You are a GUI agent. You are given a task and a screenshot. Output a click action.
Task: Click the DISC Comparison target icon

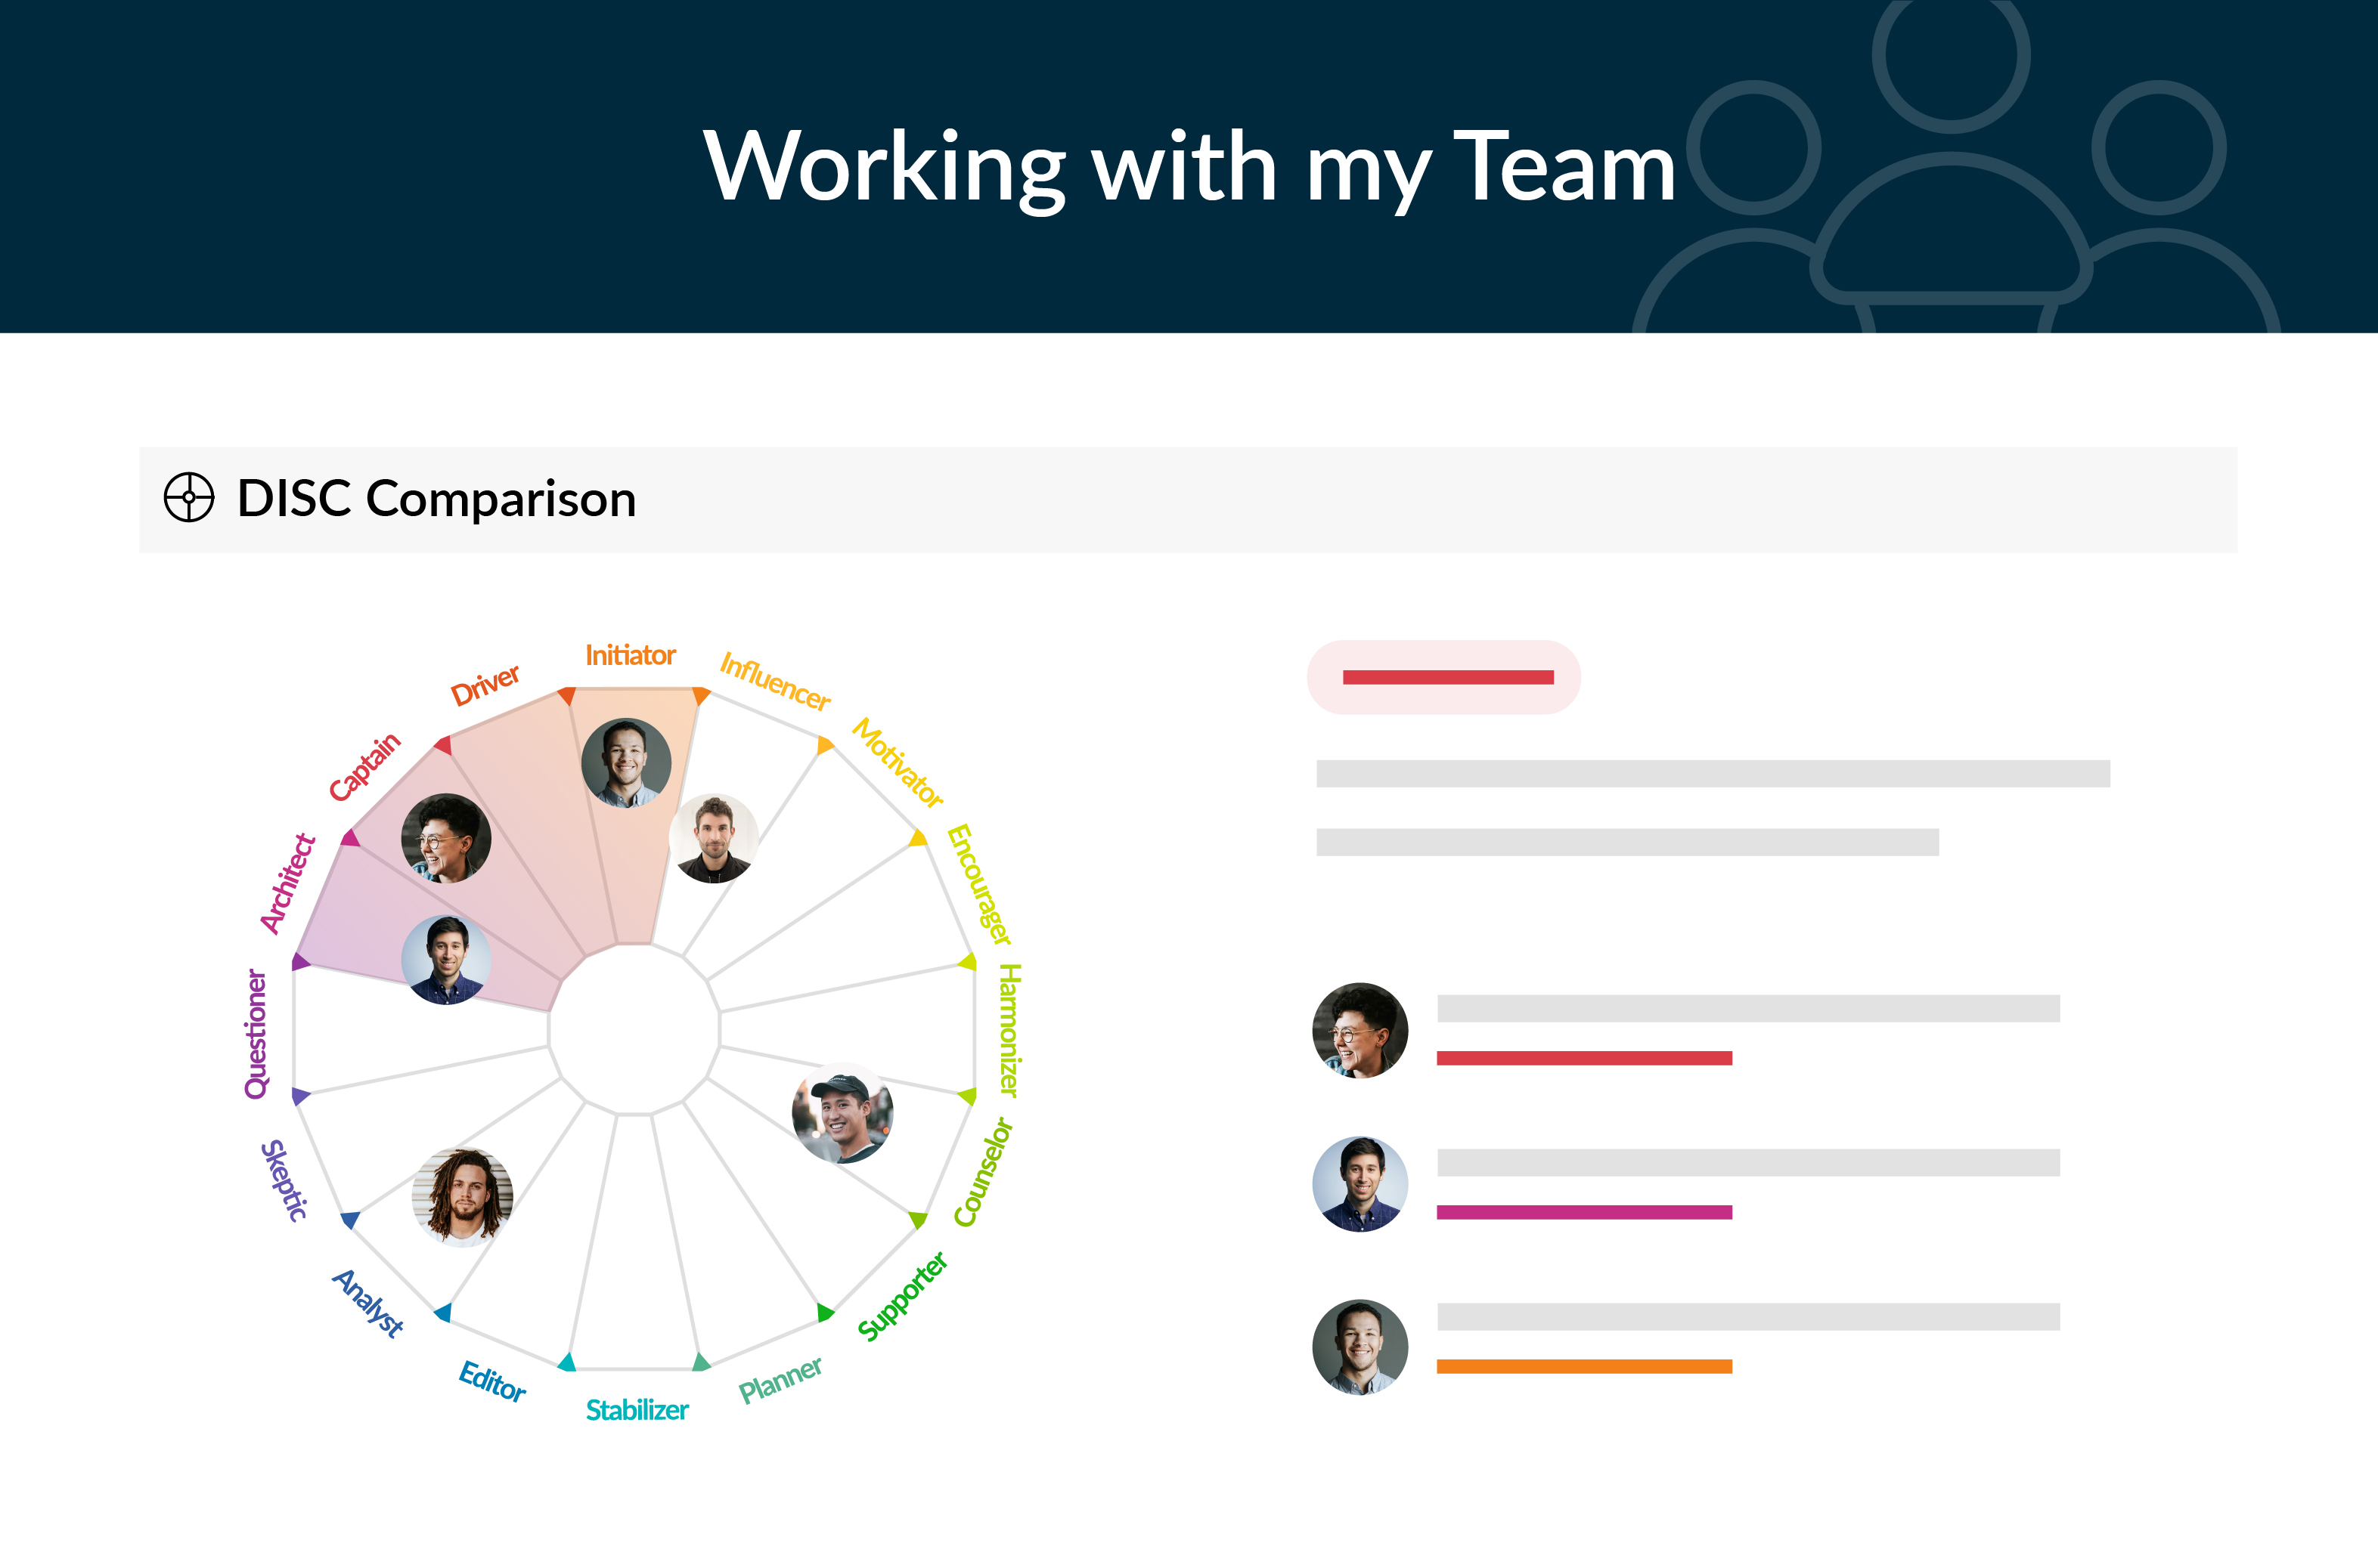click(x=189, y=497)
